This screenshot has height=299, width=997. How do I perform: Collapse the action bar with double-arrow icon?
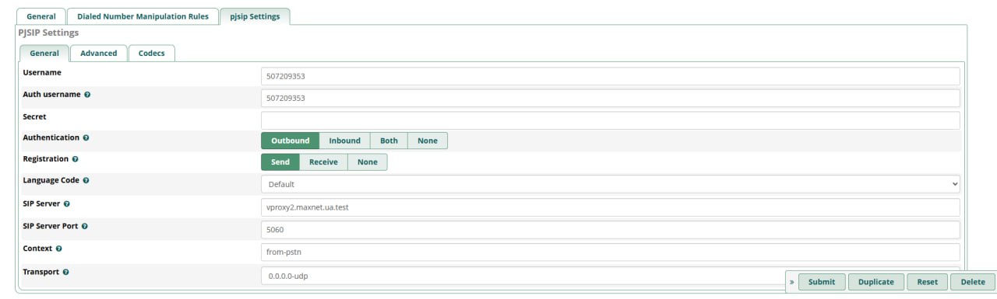coord(792,282)
